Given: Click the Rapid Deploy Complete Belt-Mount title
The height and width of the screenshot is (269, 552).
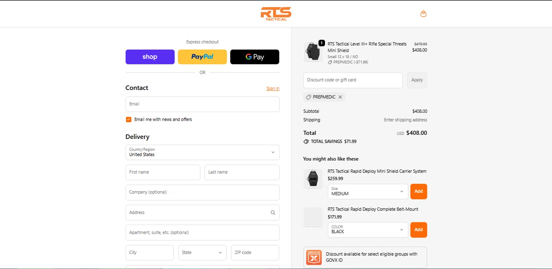Looking at the screenshot, I should coord(373,209).
